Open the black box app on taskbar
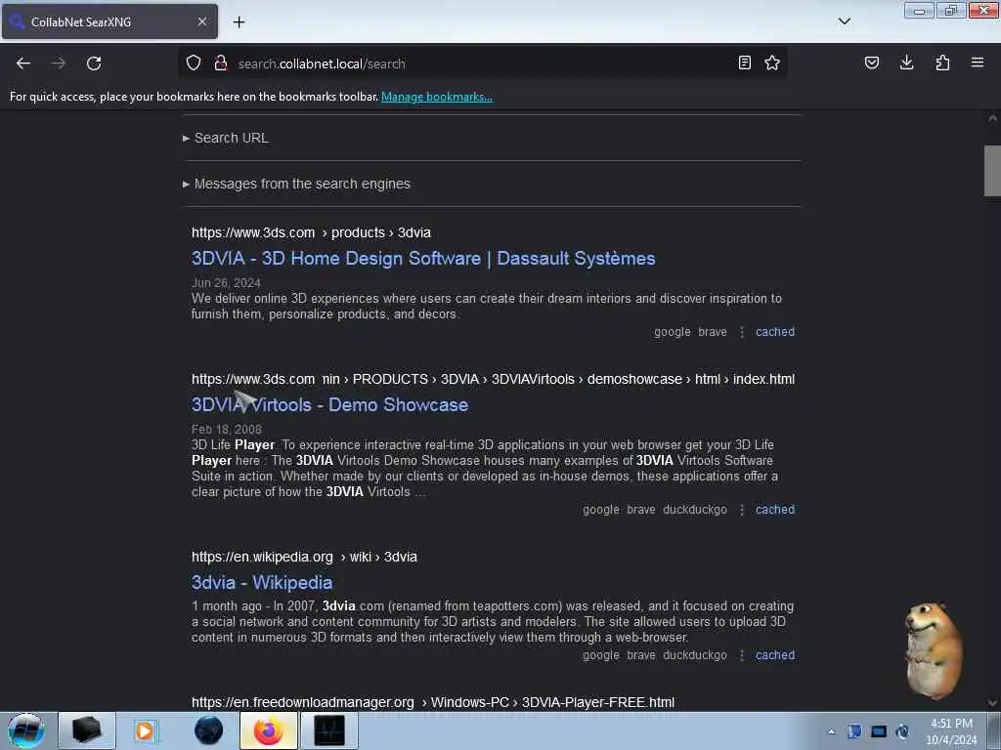The image size is (1001, 750). pos(87,730)
